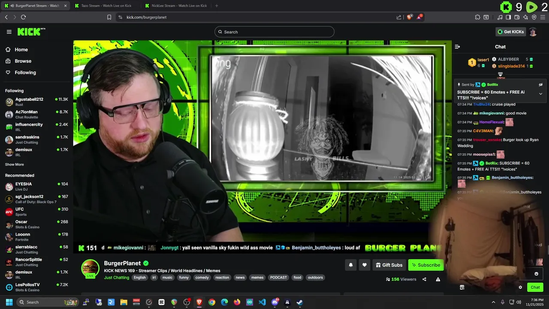
Task: Click the Kick search box
Action: tap(274, 32)
